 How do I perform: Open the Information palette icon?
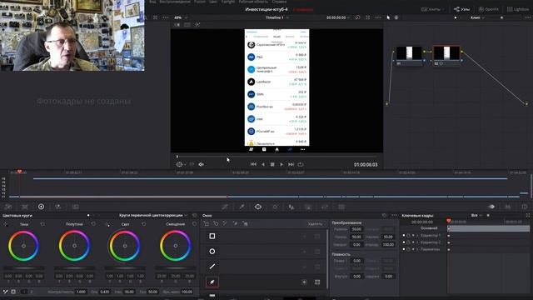pos(525,207)
